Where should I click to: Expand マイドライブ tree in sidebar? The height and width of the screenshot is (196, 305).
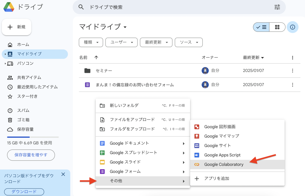pos(5,54)
